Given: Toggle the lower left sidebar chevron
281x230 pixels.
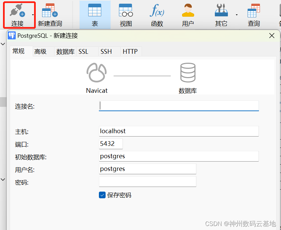Looking at the screenshot, I should [x=3, y=179].
